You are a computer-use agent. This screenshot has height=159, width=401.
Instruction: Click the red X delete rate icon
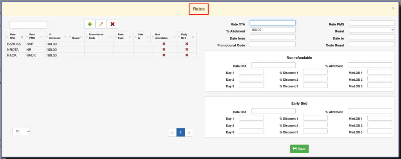(113, 24)
